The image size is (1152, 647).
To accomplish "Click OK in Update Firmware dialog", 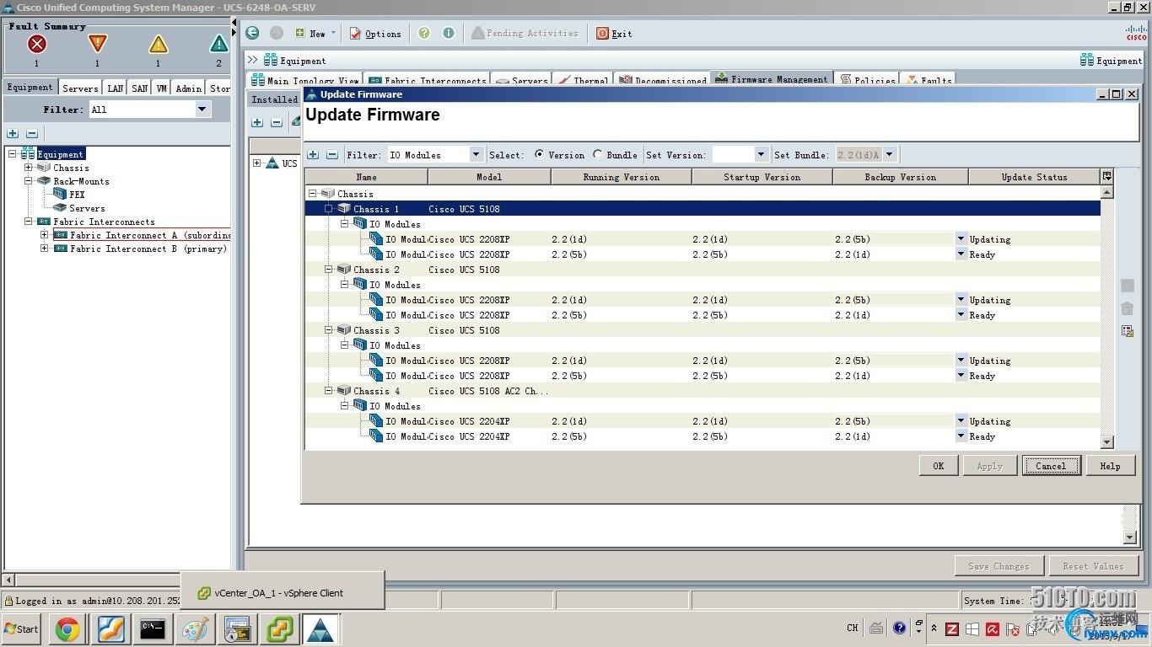I will tap(939, 466).
